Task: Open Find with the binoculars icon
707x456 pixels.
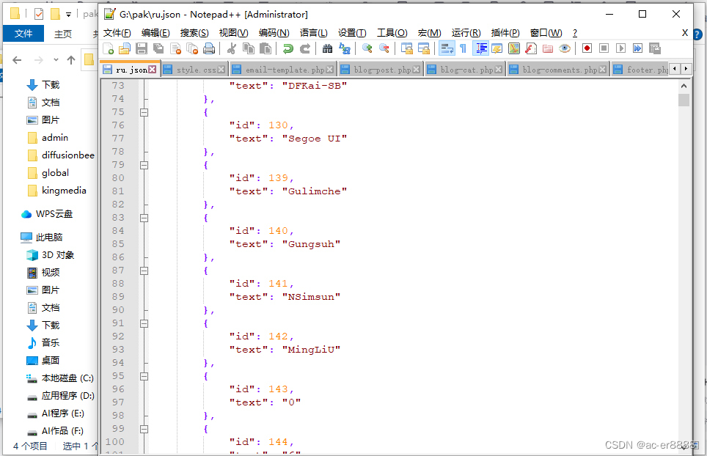Action: (328, 48)
